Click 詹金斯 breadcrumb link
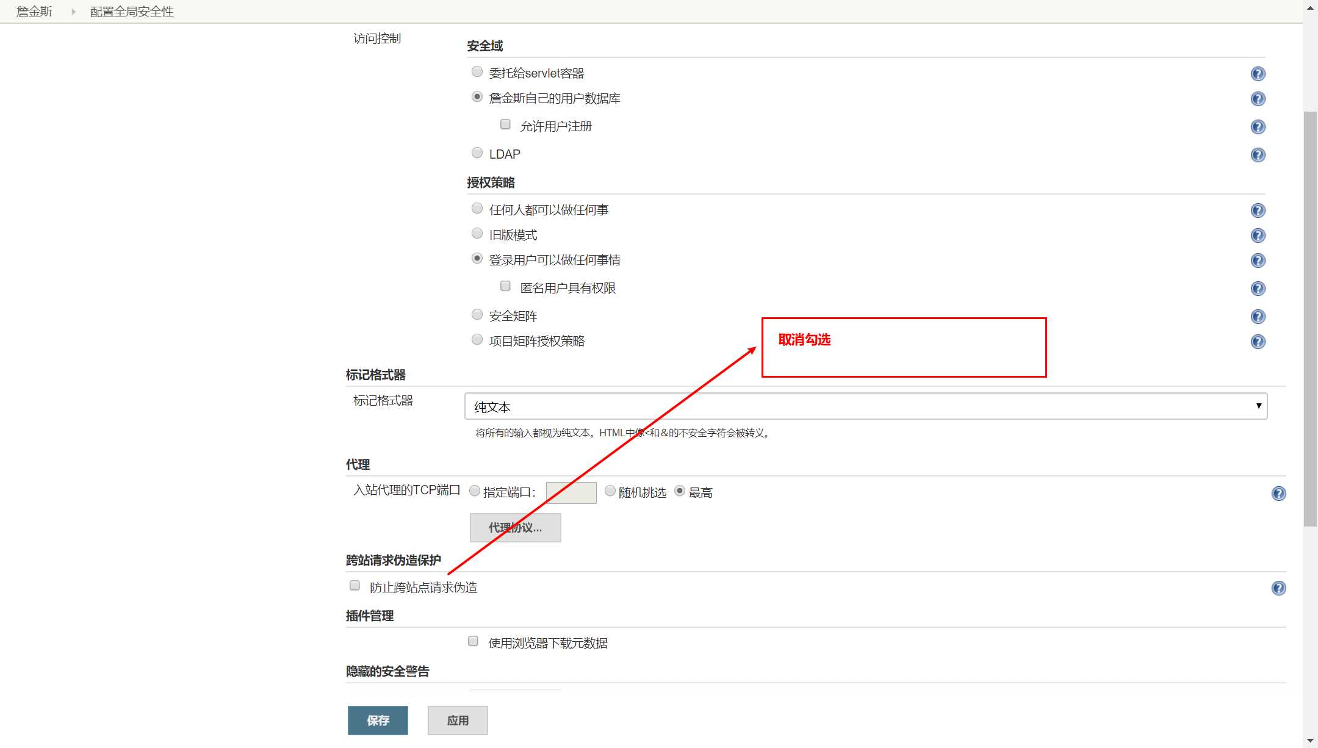Screen dimensions: 1318x748 34,12
